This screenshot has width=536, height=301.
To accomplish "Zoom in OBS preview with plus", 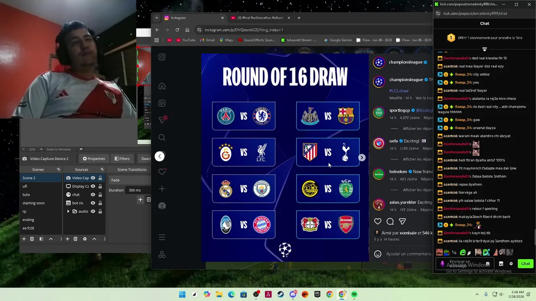I will coord(41,149).
